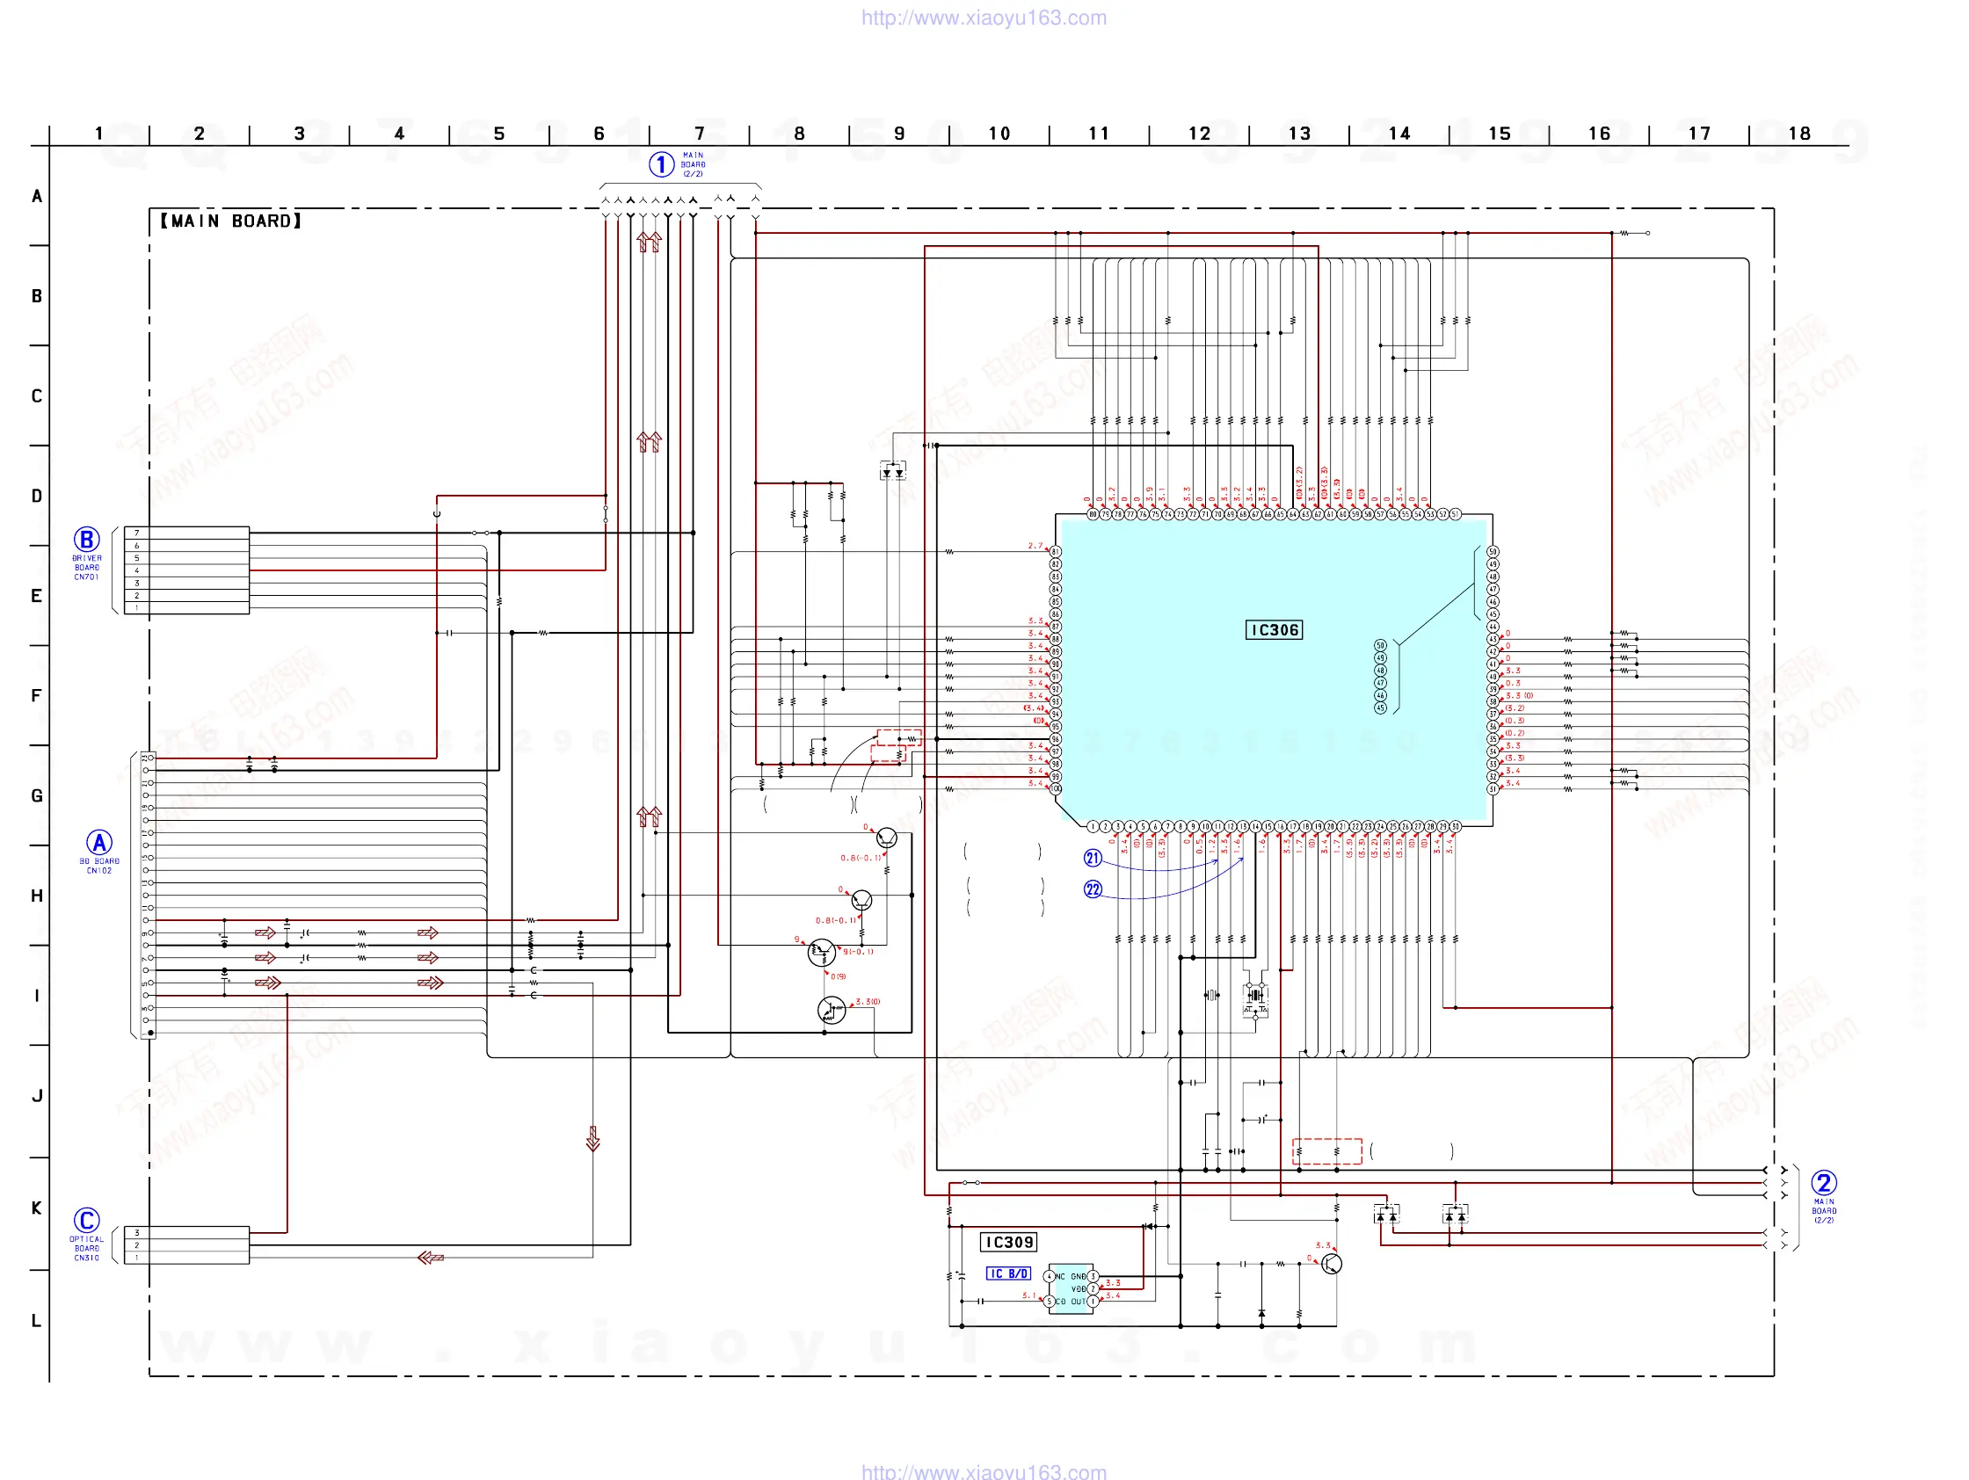Click the CN310 optical connector pin block
Screen dimensions: 1969x1480
pos(186,1245)
